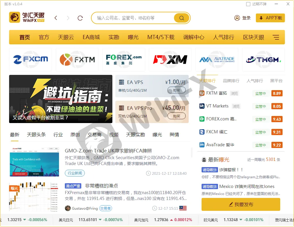Open 曝光 in the top navigation bar

tap(133, 37)
